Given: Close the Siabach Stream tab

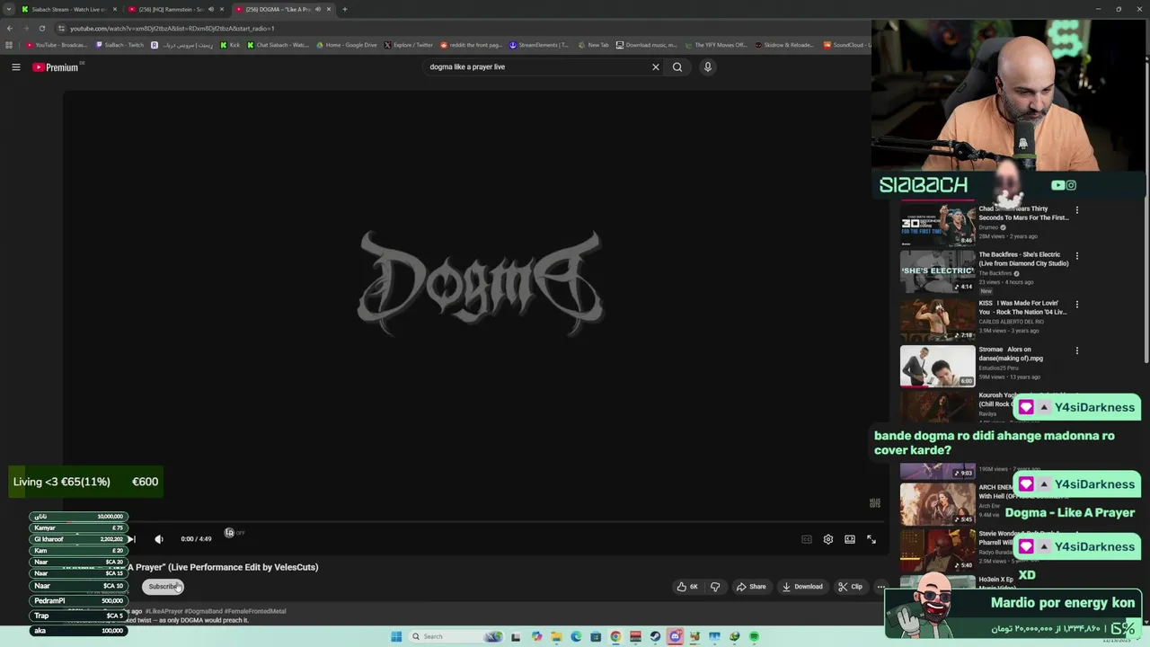Looking at the screenshot, I should click(114, 9).
